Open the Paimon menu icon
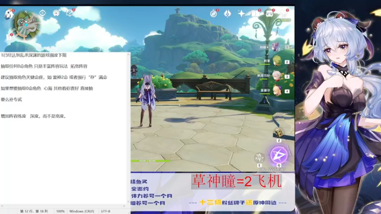Viewport: 381px width, 214px height. point(9,14)
